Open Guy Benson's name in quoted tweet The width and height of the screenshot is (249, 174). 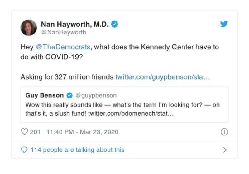click(45, 95)
